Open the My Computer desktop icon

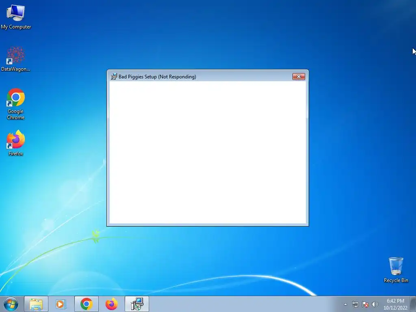pos(16,17)
